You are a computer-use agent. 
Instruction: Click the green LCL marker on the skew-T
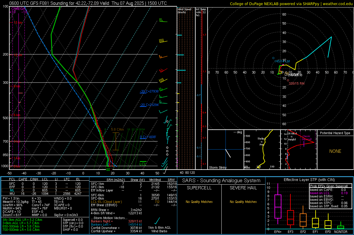pos(143,163)
